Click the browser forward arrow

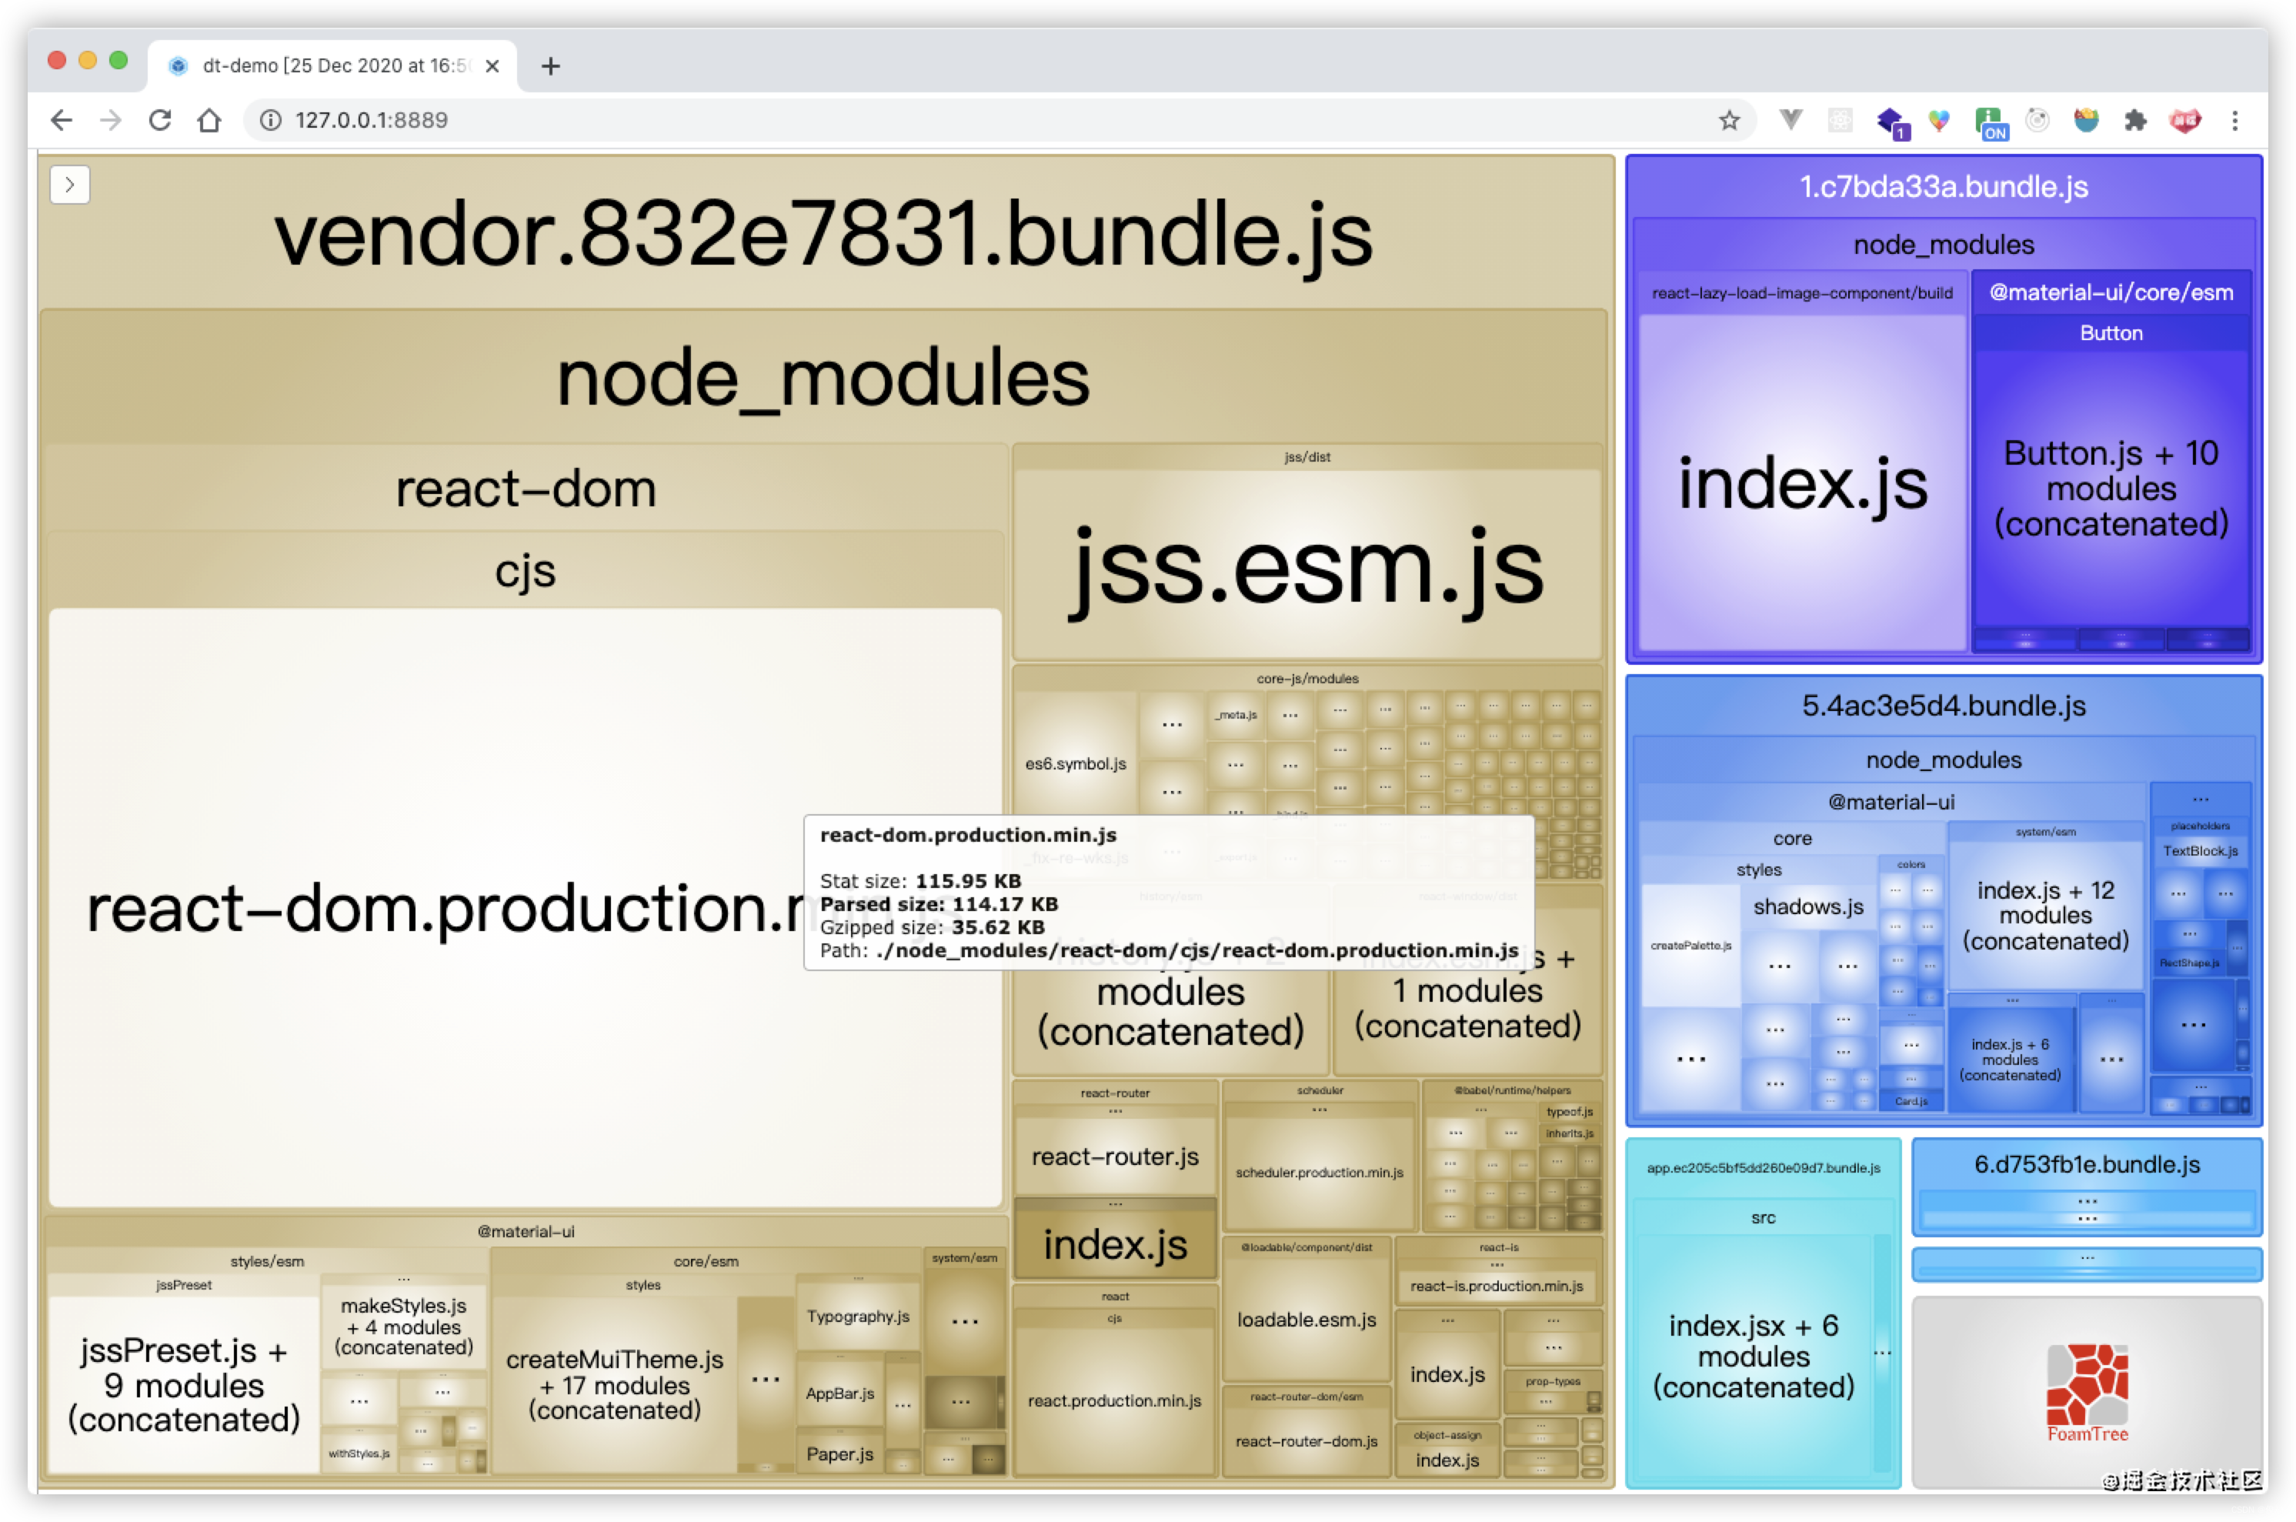(x=111, y=120)
